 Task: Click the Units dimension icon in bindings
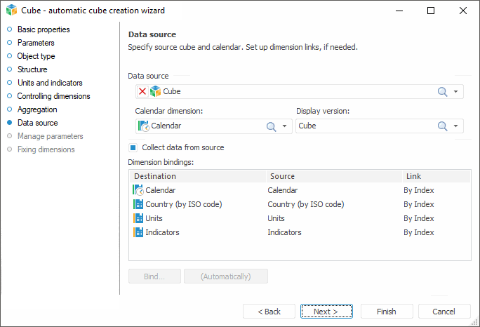click(138, 218)
